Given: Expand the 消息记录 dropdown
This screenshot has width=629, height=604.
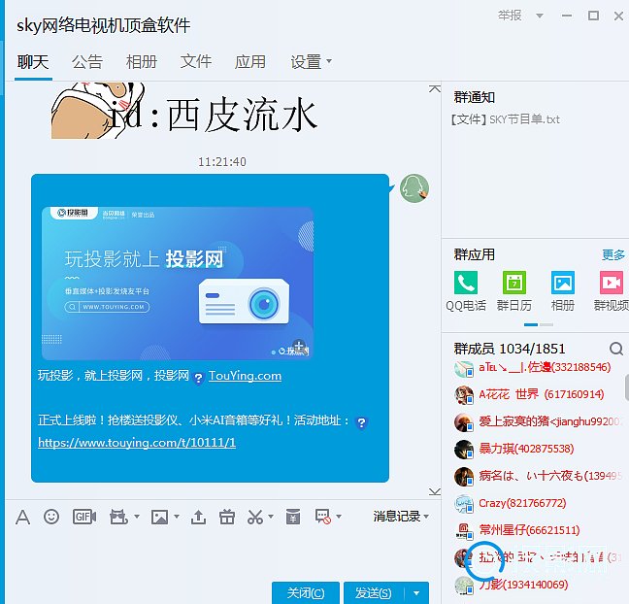Looking at the screenshot, I should tap(401, 517).
